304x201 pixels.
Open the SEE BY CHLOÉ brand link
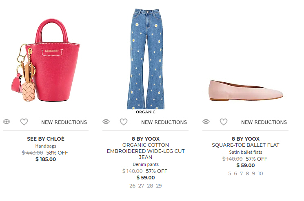(46, 139)
